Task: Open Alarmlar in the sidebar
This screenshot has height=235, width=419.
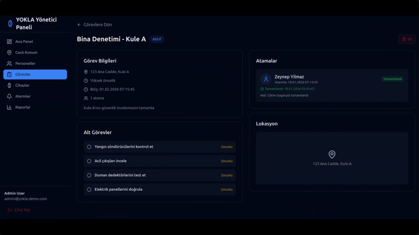Action: pos(35,96)
